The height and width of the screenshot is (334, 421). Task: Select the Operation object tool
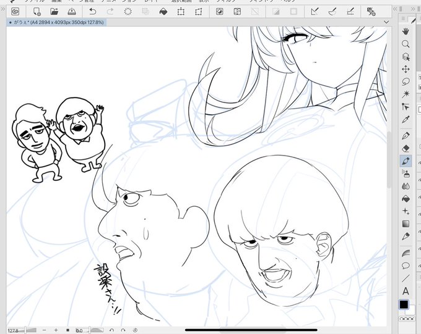(x=406, y=57)
